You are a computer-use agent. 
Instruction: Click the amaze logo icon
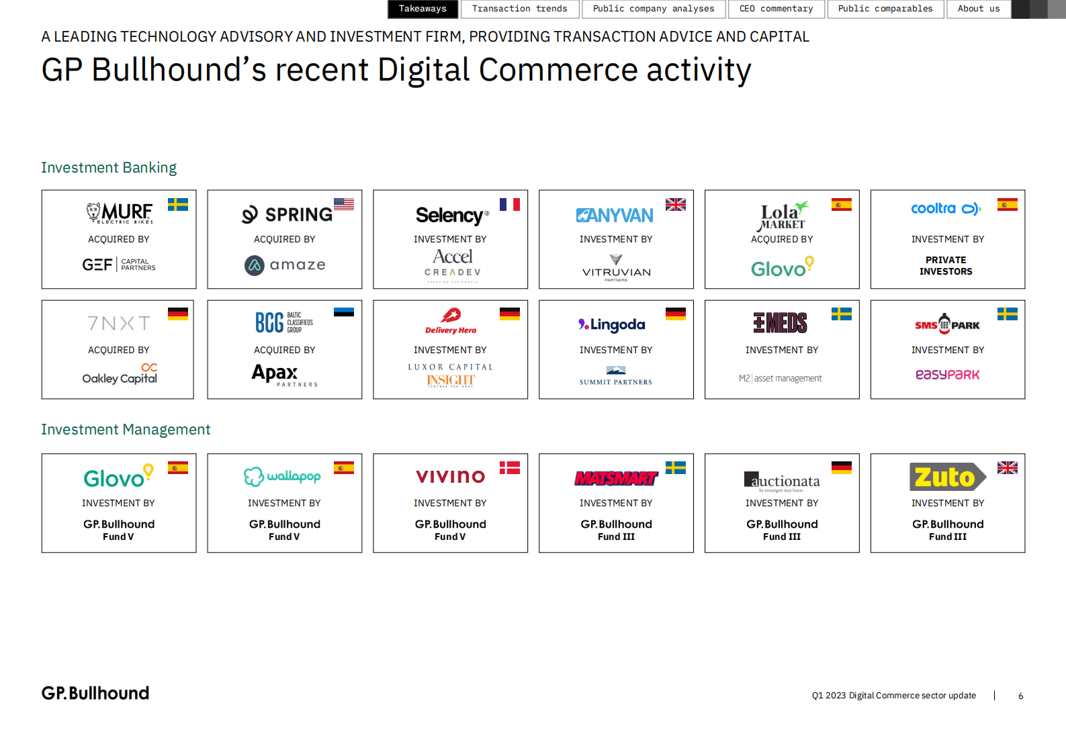point(255,265)
